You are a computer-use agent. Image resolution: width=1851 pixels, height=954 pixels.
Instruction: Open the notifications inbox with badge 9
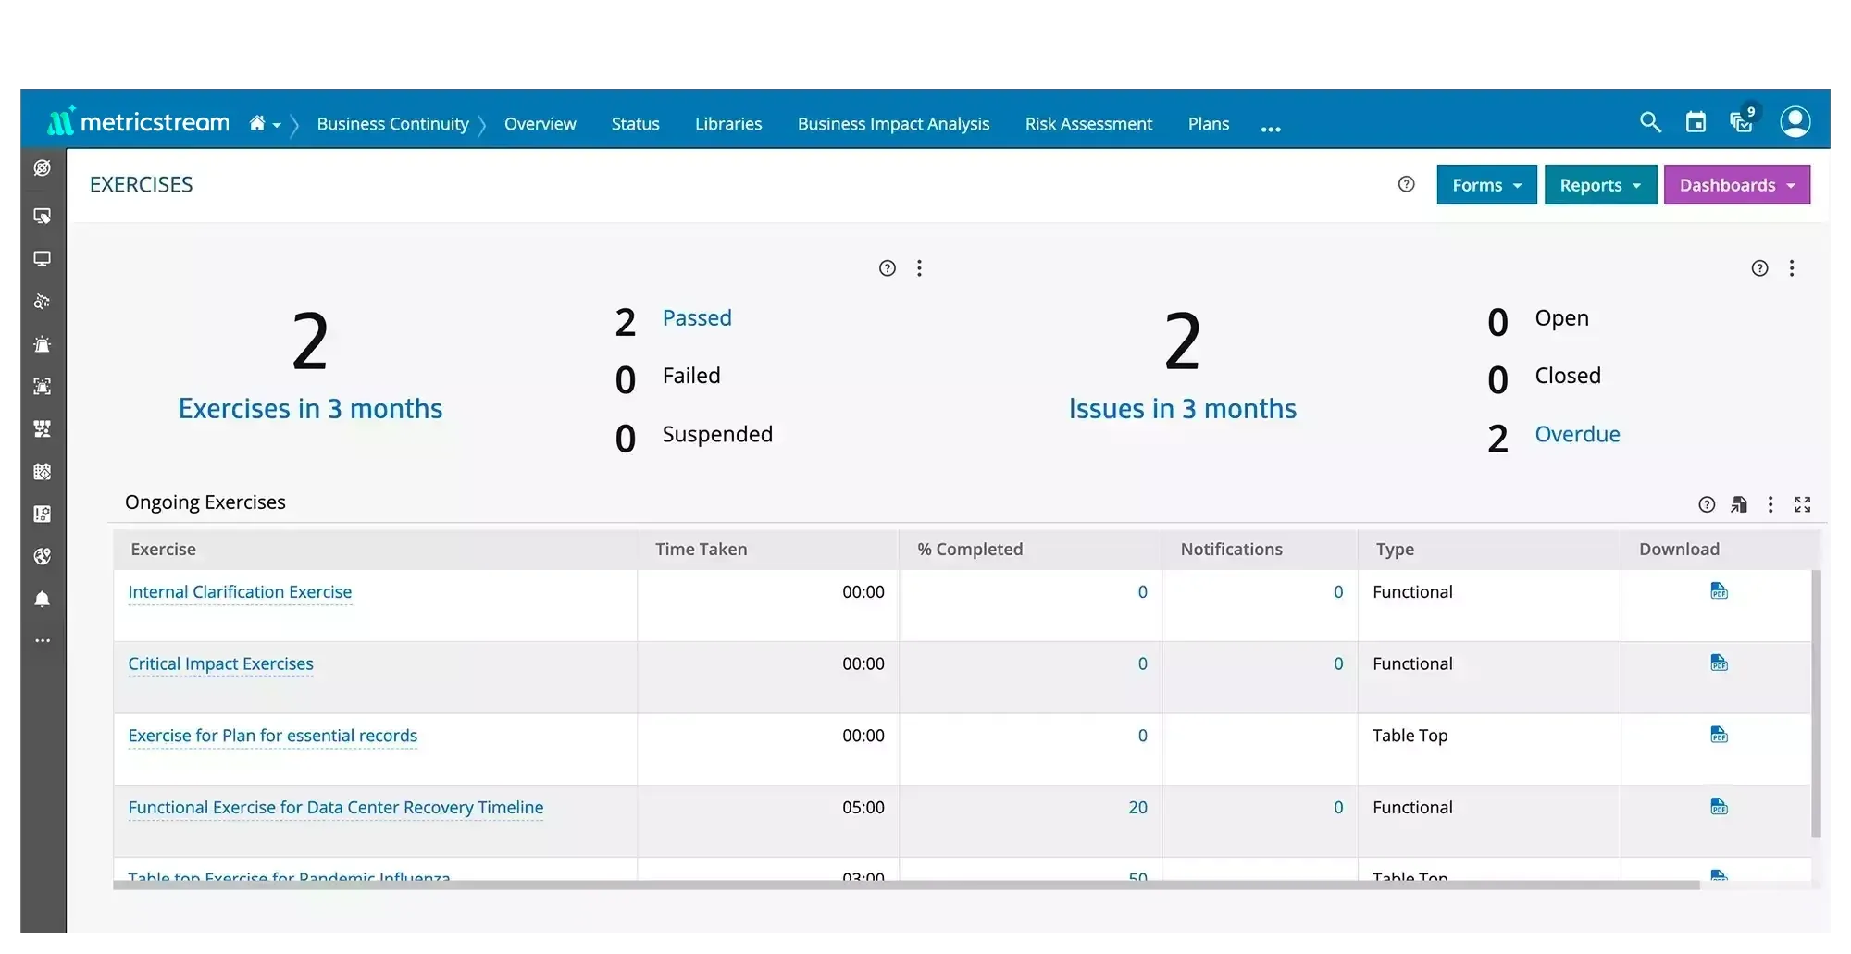[1743, 120]
